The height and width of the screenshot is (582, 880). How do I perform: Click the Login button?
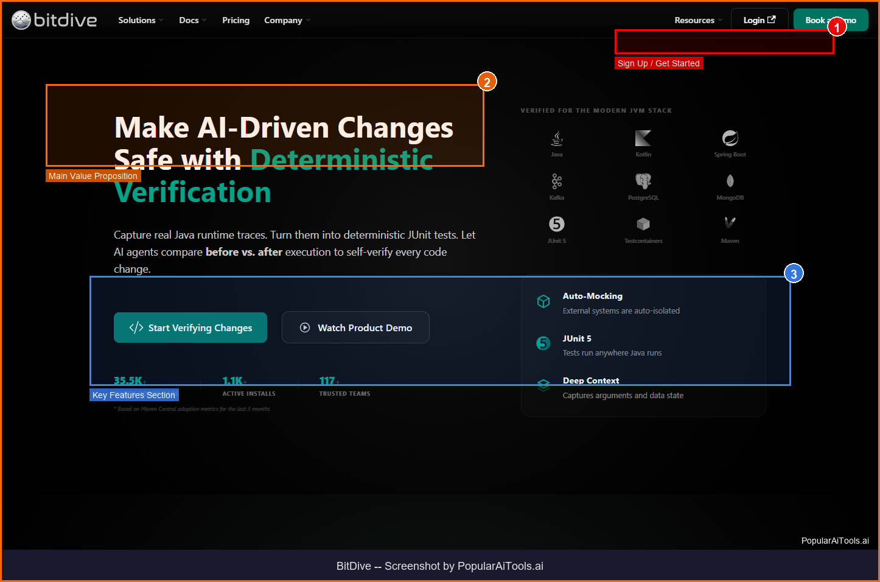[759, 20]
